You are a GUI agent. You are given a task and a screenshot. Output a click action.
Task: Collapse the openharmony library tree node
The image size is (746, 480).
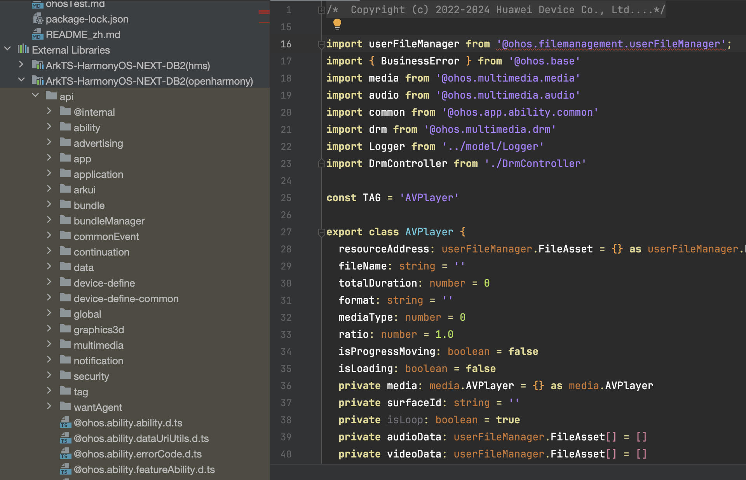pyautogui.click(x=21, y=80)
